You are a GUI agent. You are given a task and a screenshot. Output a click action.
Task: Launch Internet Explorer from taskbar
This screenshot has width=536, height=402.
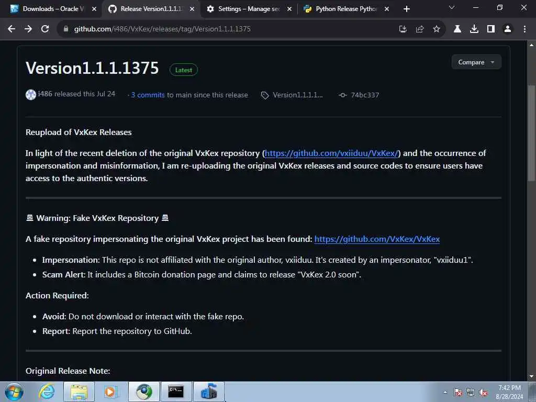46,392
